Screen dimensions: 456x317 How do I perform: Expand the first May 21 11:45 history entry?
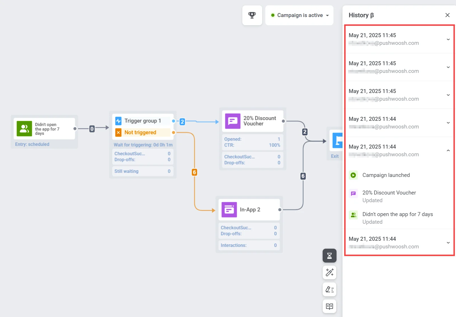[448, 39]
